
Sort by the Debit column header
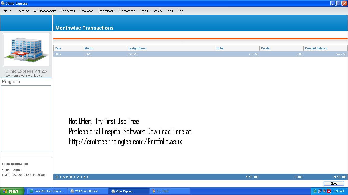[220, 48]
